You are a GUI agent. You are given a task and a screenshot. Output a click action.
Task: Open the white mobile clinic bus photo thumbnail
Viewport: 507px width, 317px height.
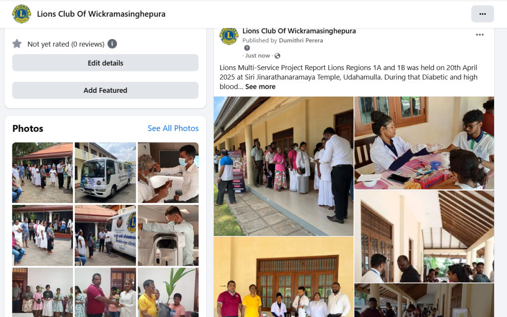(105, 172)
